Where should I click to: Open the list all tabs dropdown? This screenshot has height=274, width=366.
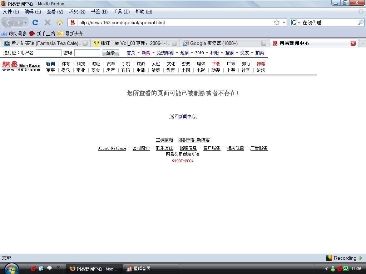[363, 43]
